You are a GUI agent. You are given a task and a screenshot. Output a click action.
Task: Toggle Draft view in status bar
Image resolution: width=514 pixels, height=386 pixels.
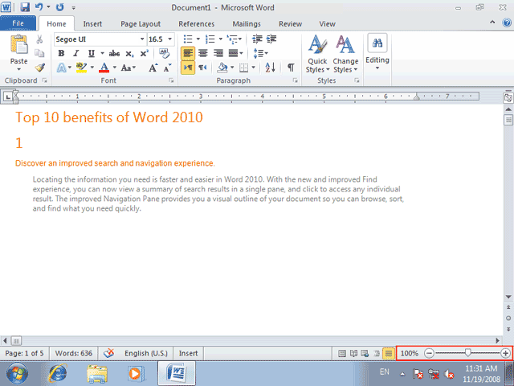[389, 354]
